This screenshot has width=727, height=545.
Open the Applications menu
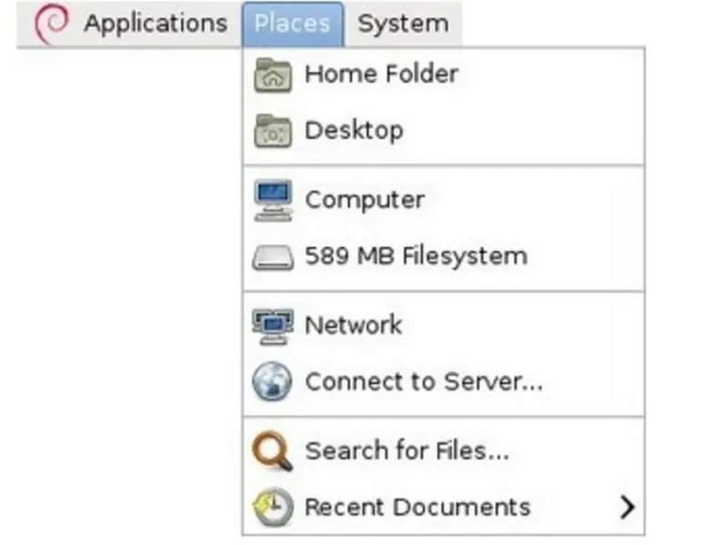tap(154, 25)
